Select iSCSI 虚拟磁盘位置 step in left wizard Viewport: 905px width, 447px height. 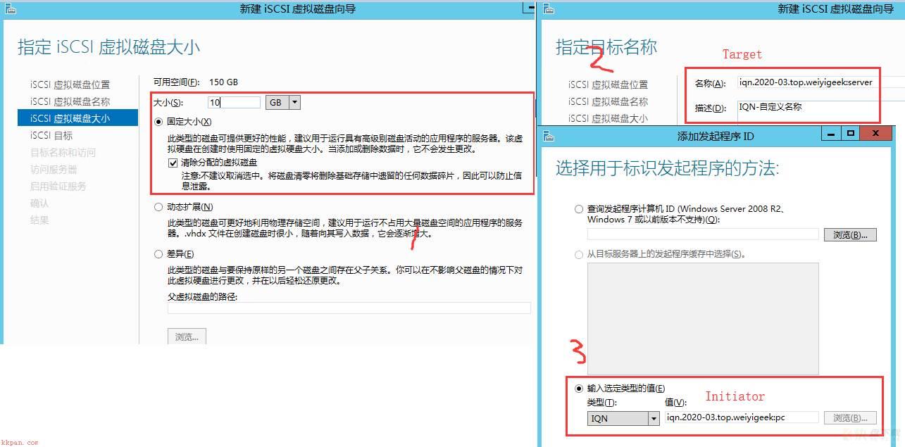[x=70, y=84]
